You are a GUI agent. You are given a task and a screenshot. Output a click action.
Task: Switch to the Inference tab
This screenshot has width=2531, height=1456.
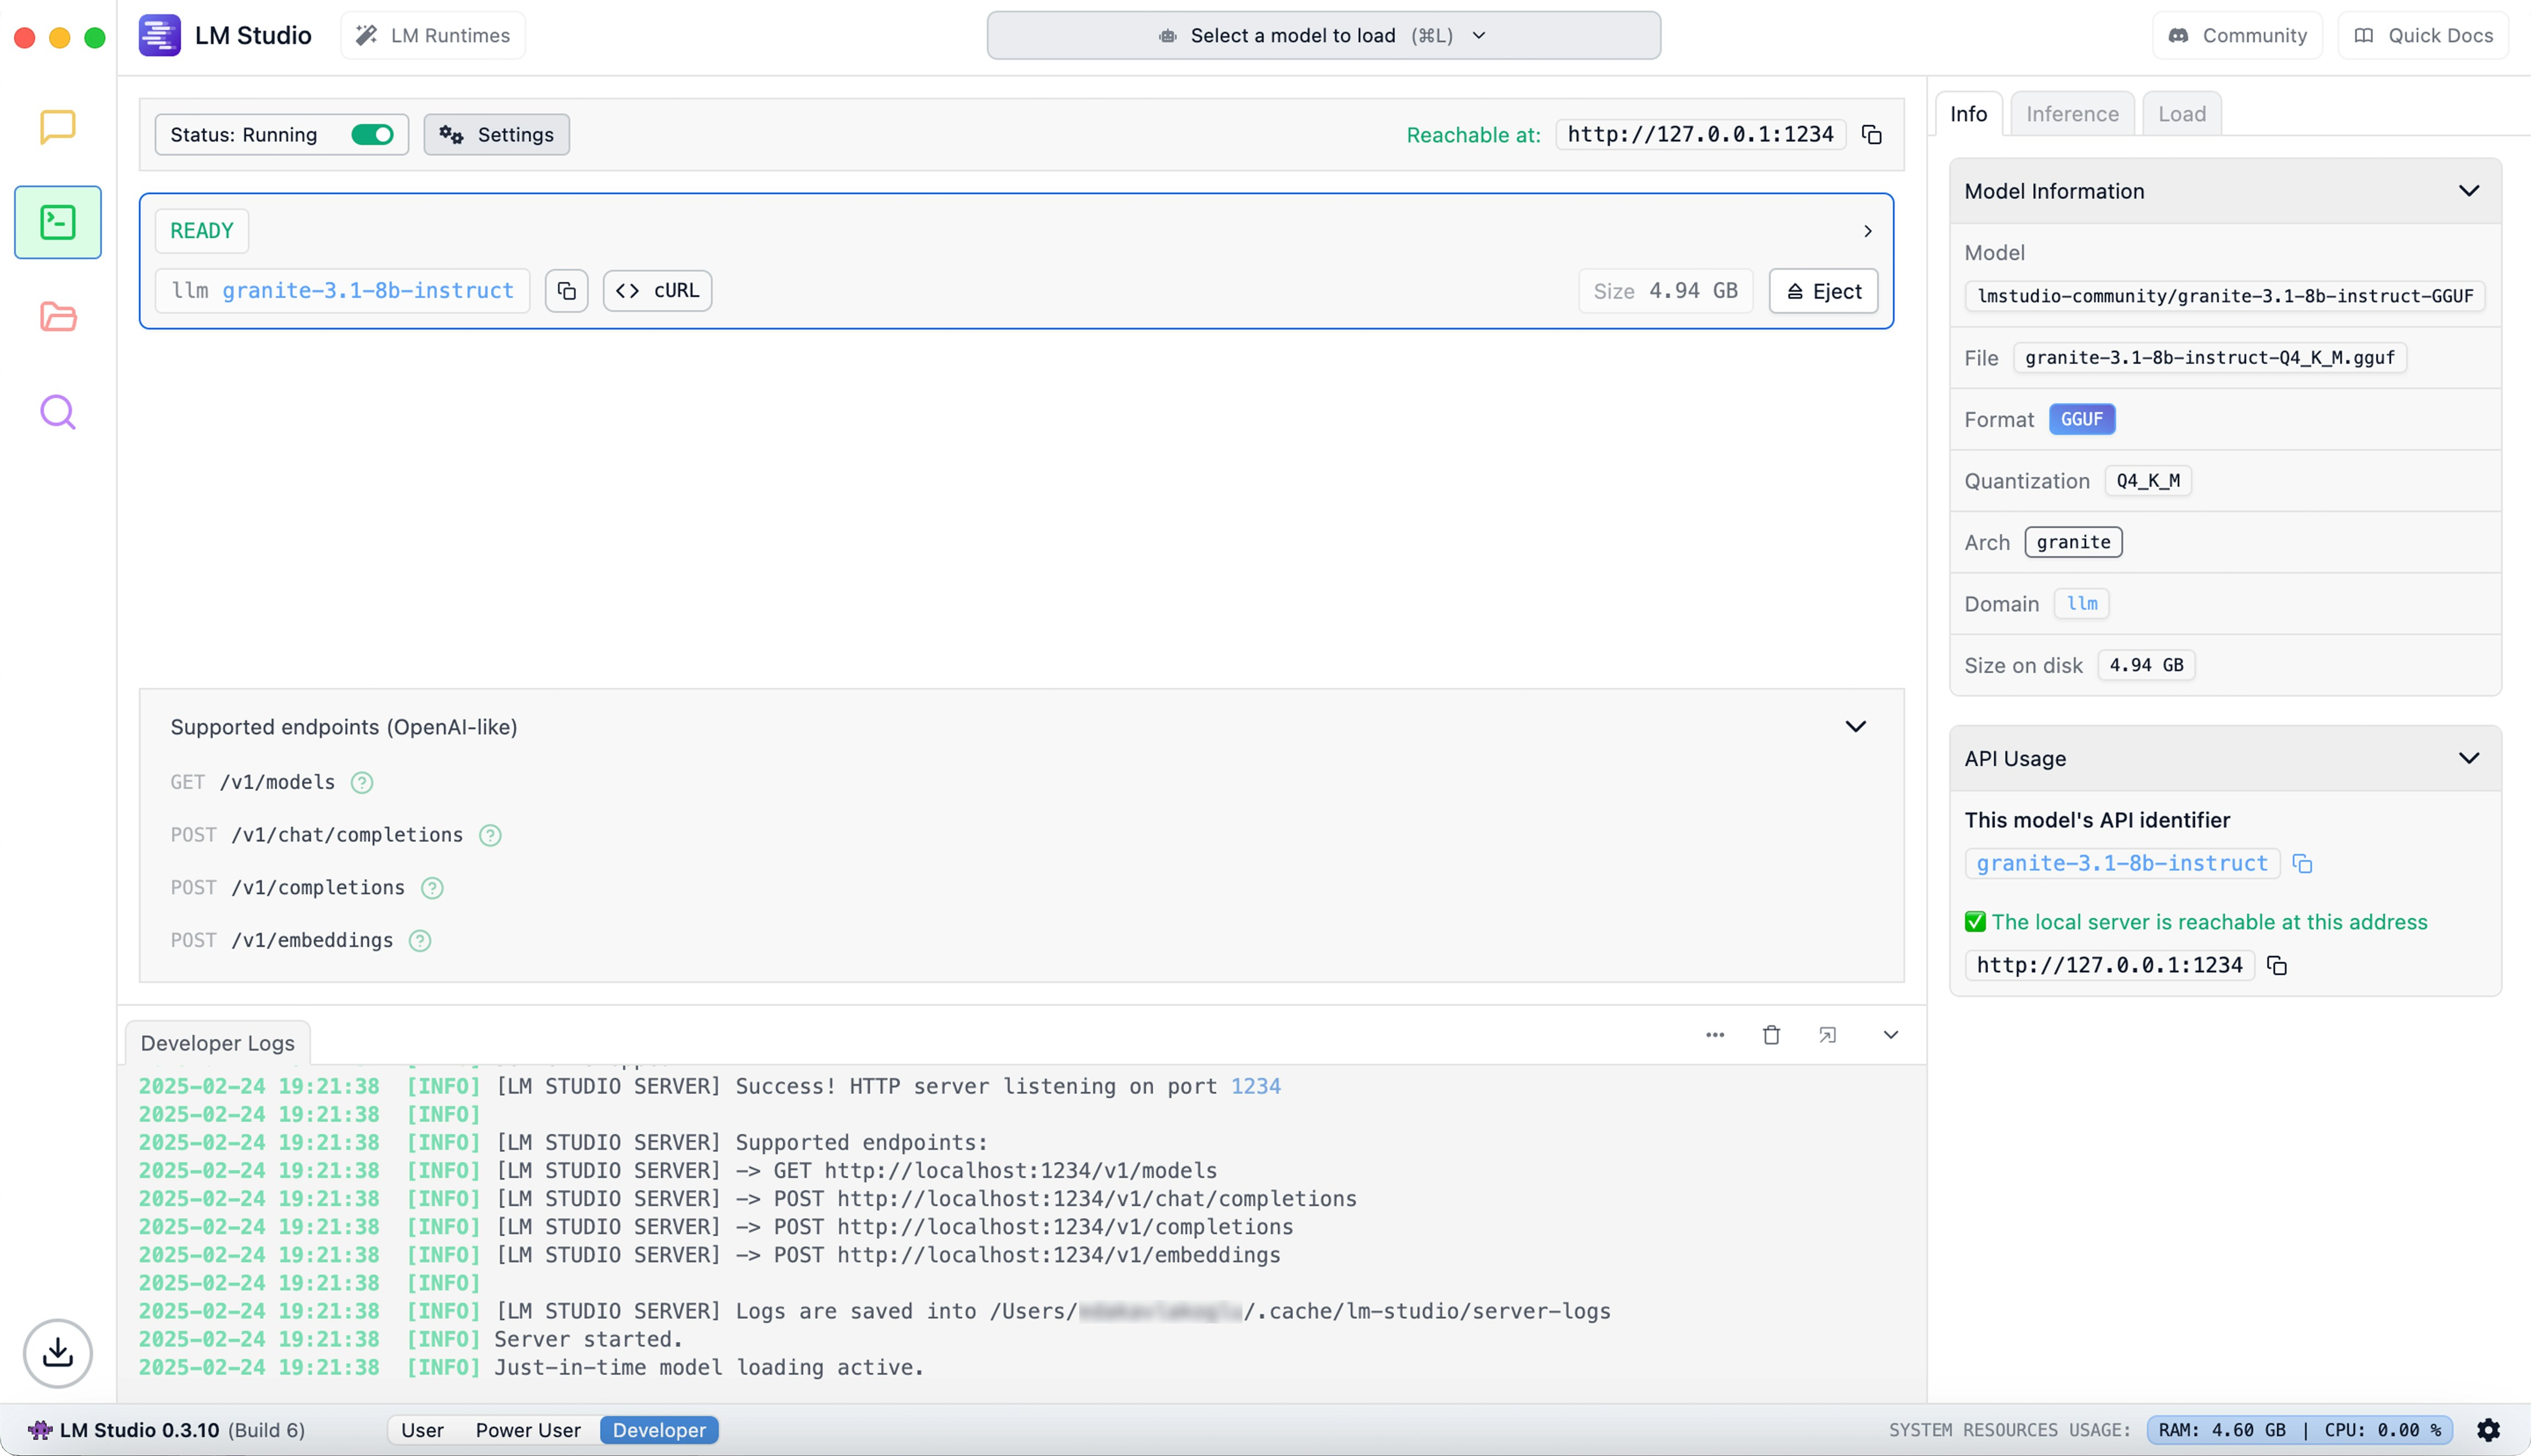pyautogui.click(x=2072, y=114)
